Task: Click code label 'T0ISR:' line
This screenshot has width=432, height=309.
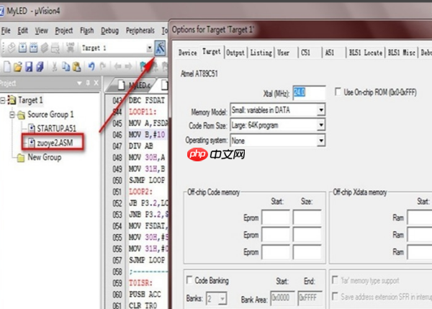Action: pos(141,283)
